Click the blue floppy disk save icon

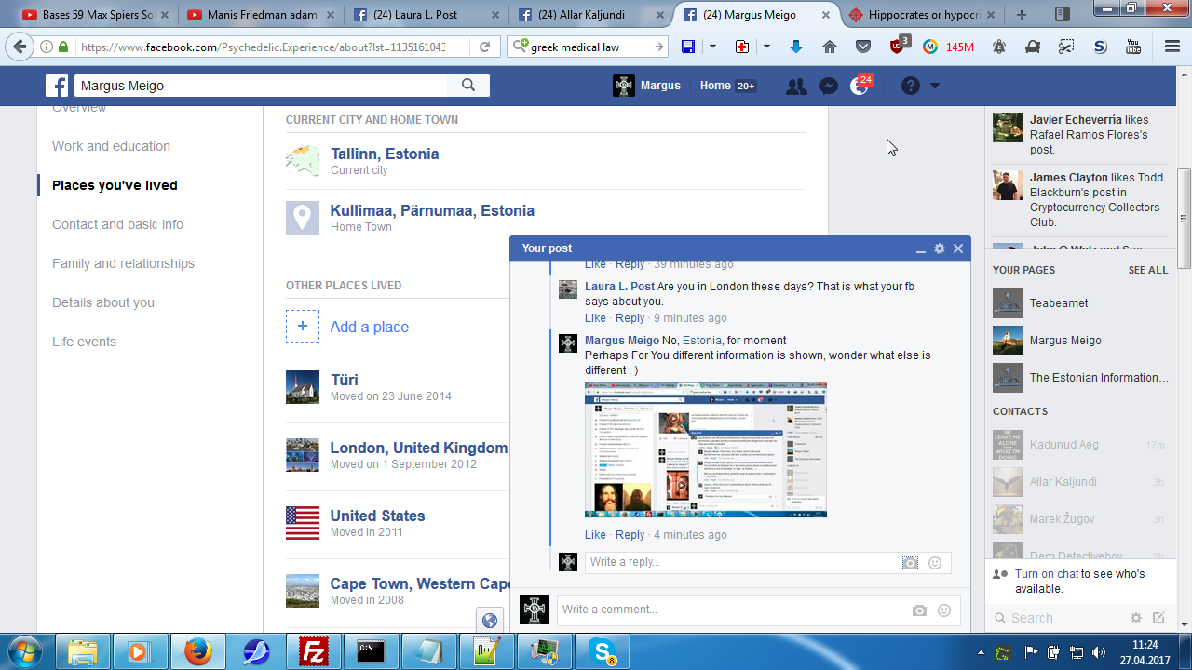click(x=688, y=47)
